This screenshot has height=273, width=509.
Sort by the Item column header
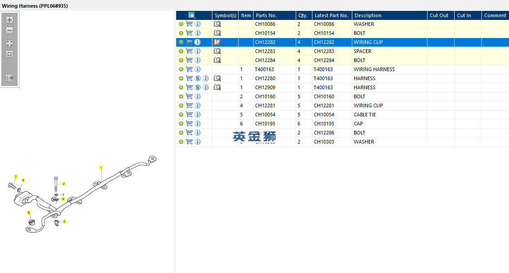246,15
